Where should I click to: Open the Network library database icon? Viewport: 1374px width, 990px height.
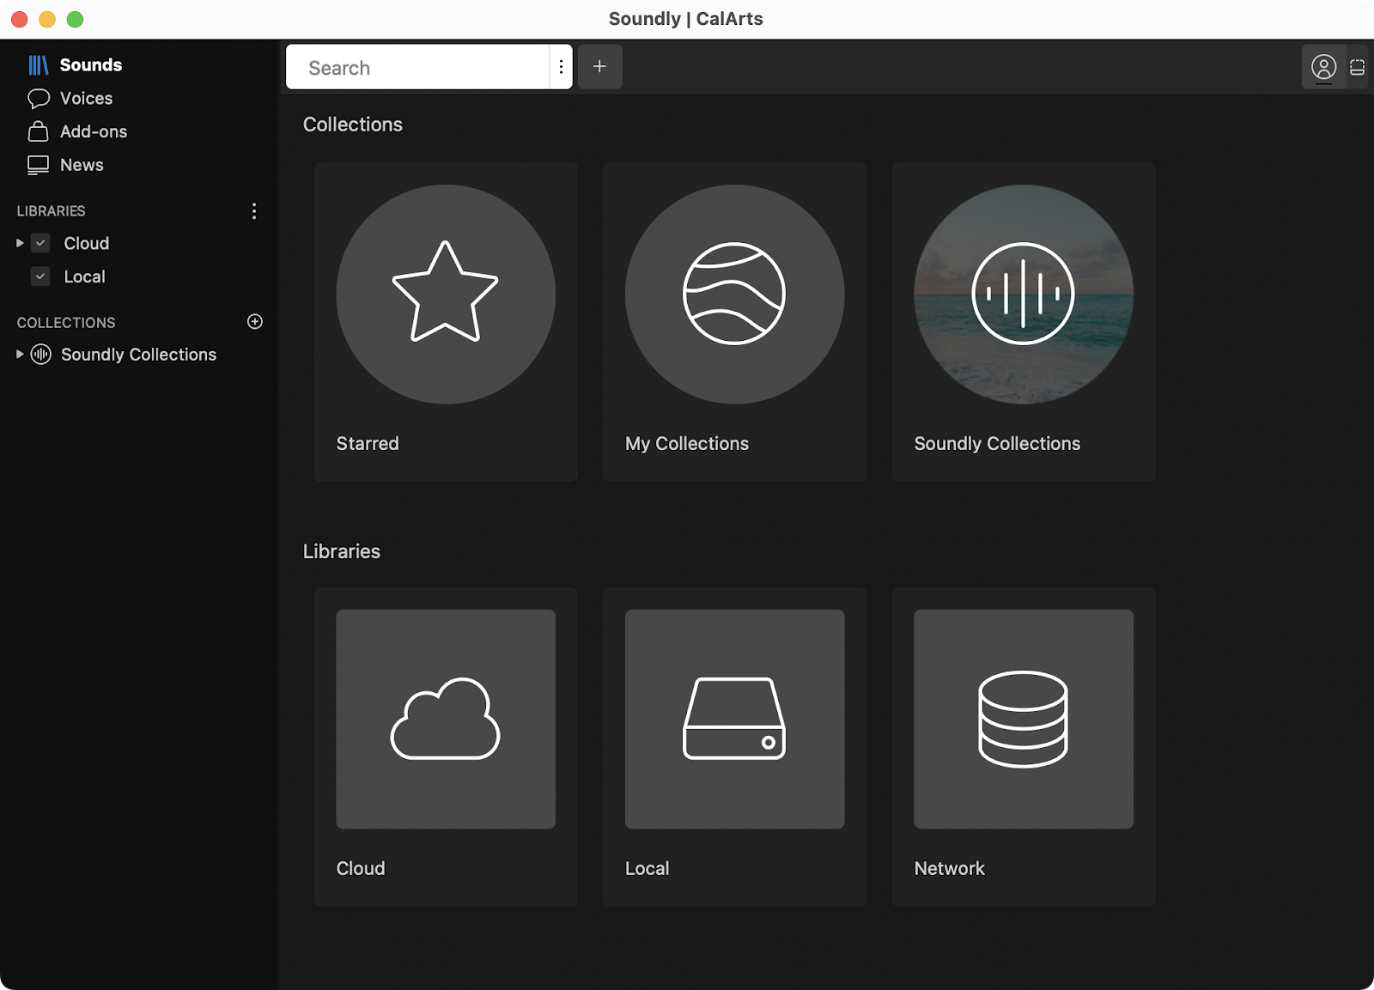point(1024,720)
